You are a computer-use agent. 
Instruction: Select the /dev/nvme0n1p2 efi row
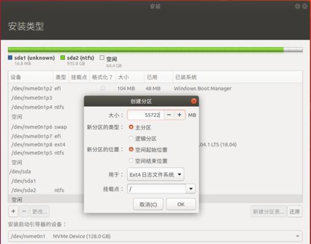pyautogui.click(x=155, y=88)
